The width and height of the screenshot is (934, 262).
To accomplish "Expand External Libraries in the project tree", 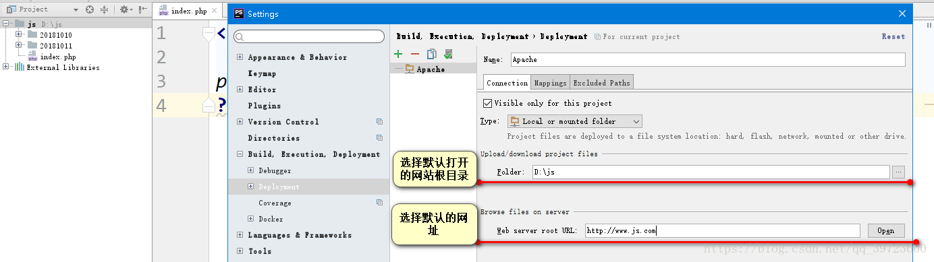I will pos(6,67).
